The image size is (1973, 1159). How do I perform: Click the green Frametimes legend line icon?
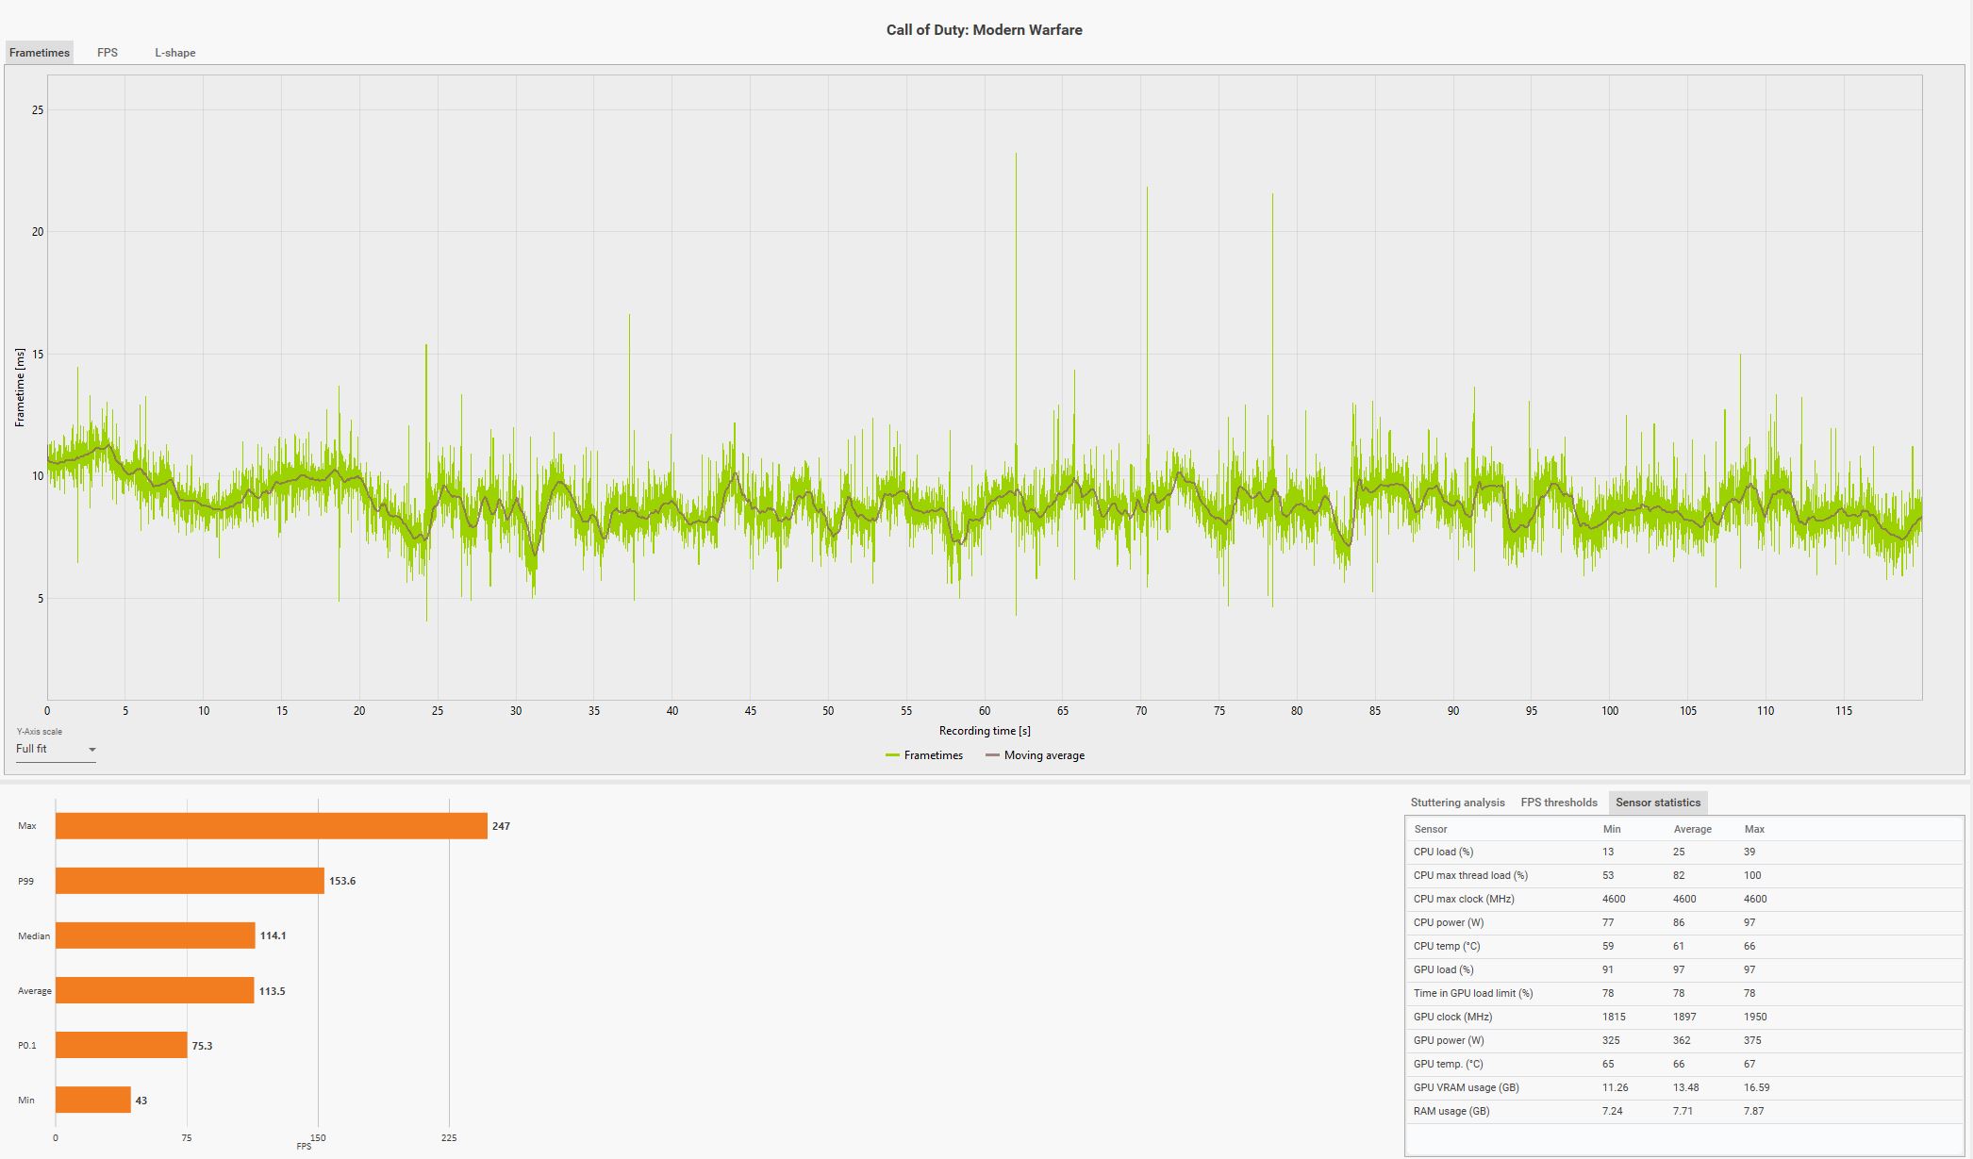[x=892, y=755]
